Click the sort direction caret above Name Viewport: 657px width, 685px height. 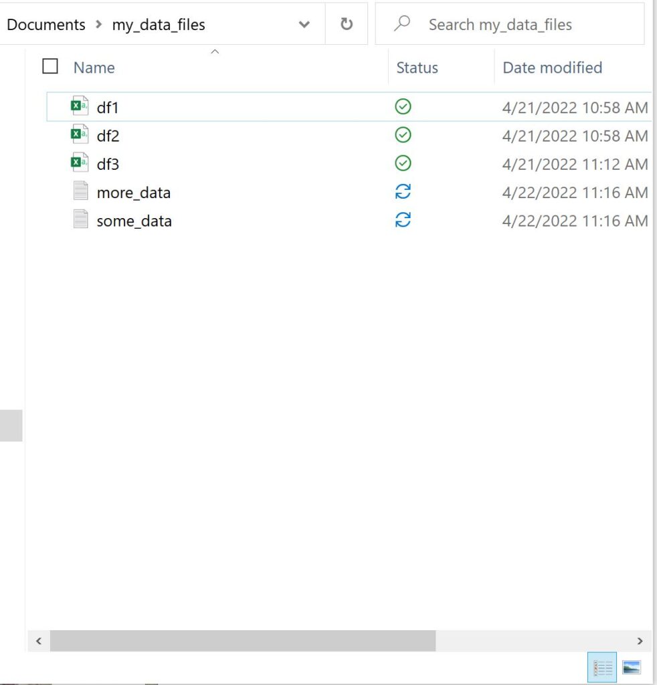tap(215, 51)
